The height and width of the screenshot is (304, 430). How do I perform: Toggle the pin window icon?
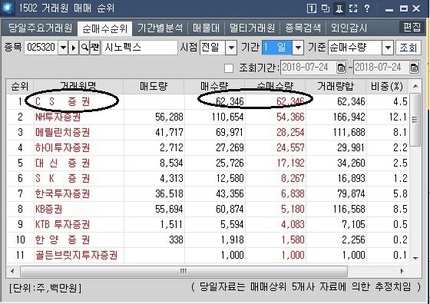[339, 8]
